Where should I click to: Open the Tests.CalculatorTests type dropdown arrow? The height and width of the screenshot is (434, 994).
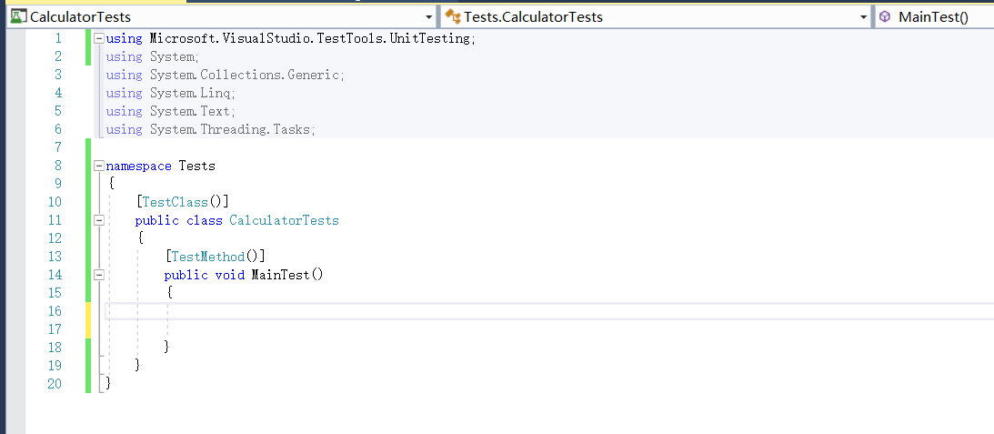(864, 17)
